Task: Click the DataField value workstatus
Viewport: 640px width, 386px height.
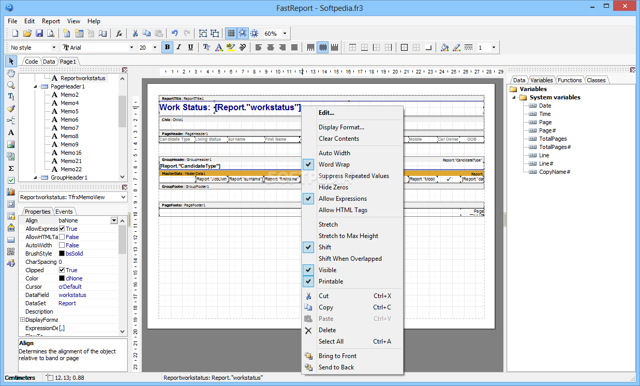Action: click(x=72, y=295)
